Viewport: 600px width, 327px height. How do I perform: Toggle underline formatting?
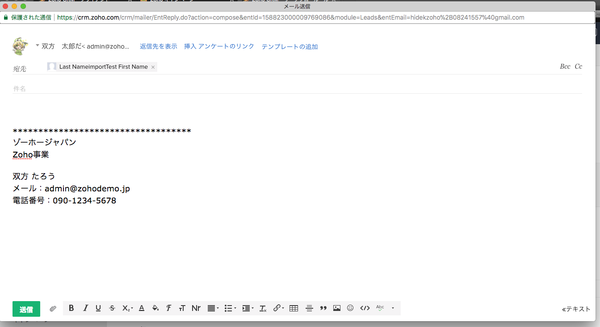click(x=98, y=308)
